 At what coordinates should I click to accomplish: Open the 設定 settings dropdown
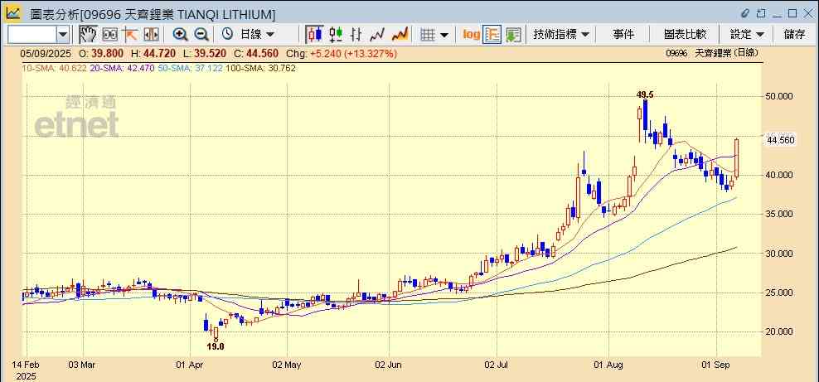click(747, 35)
